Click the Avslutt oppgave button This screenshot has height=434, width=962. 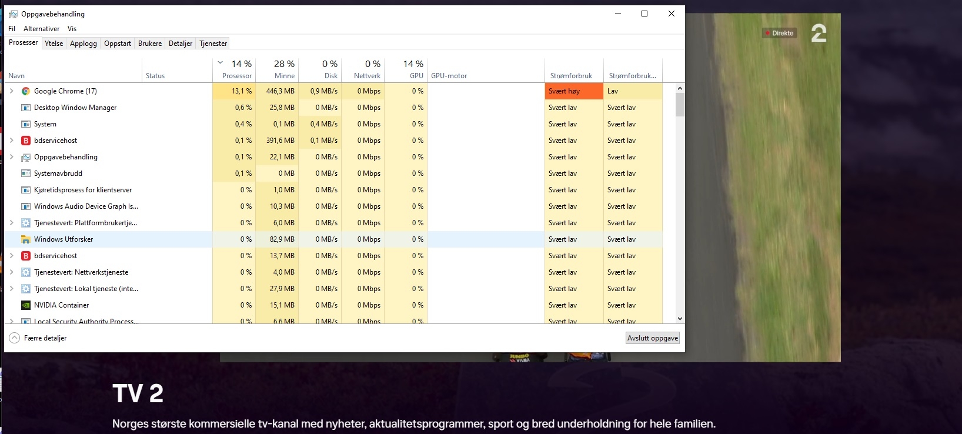tap(653, 338)
